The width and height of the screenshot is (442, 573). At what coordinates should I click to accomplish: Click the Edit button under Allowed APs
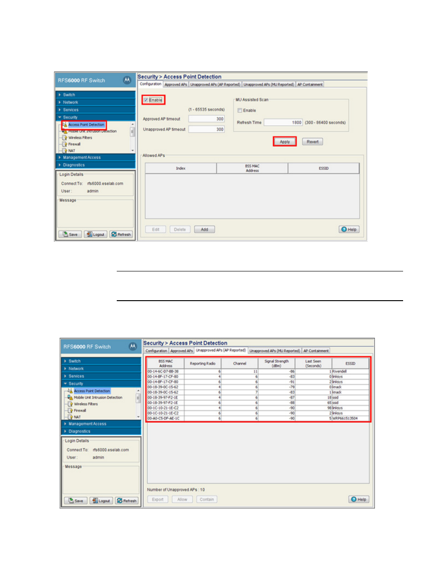[156, 229]
